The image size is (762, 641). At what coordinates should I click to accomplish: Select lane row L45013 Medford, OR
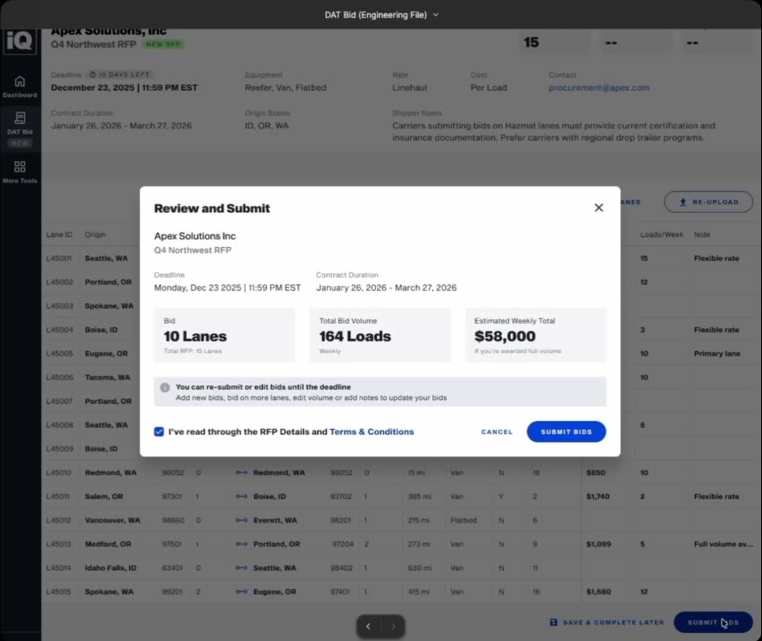pos(107,544)
